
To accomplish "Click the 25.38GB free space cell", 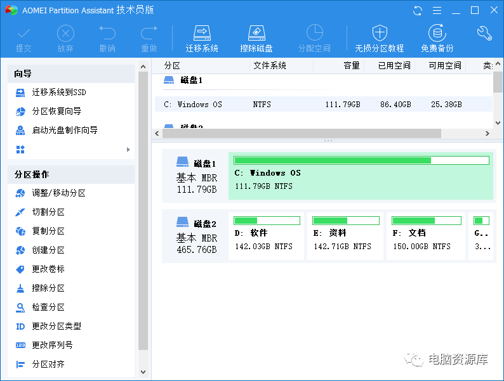I will [446, 105].
